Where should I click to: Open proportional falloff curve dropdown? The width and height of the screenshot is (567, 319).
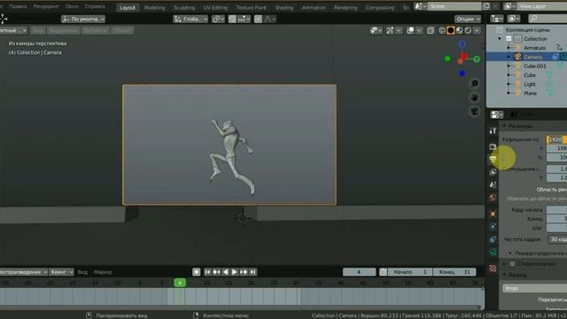[x=269, y=19]
